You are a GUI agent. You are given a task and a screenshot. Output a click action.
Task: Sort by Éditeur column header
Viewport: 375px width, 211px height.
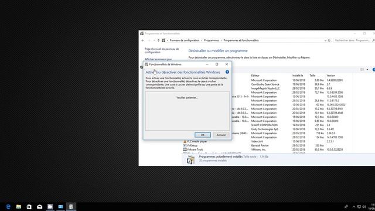(x=255, y=76)
